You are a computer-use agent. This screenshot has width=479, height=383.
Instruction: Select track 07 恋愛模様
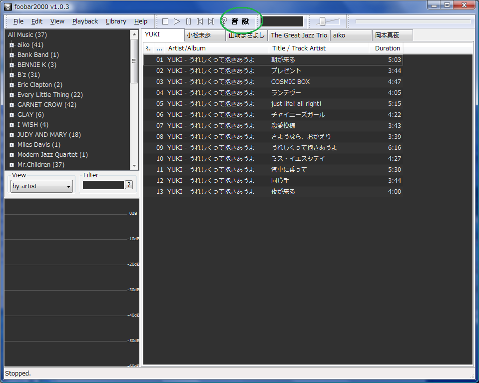(273, 126)
